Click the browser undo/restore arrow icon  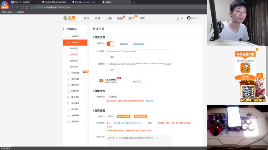pyautogui.click(x=31, y=7)
